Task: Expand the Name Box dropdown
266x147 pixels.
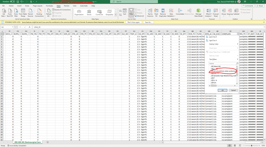Action: coord(13,27)
